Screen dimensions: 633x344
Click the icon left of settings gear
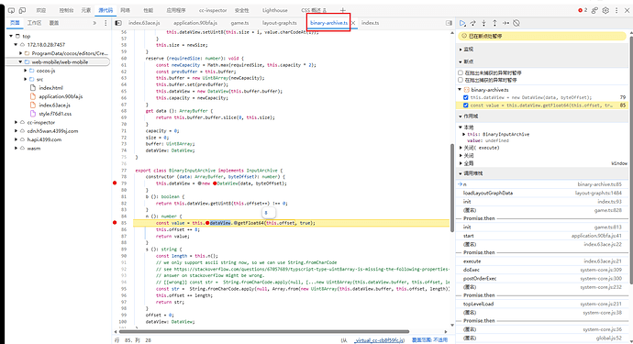[x=594, y=10]
